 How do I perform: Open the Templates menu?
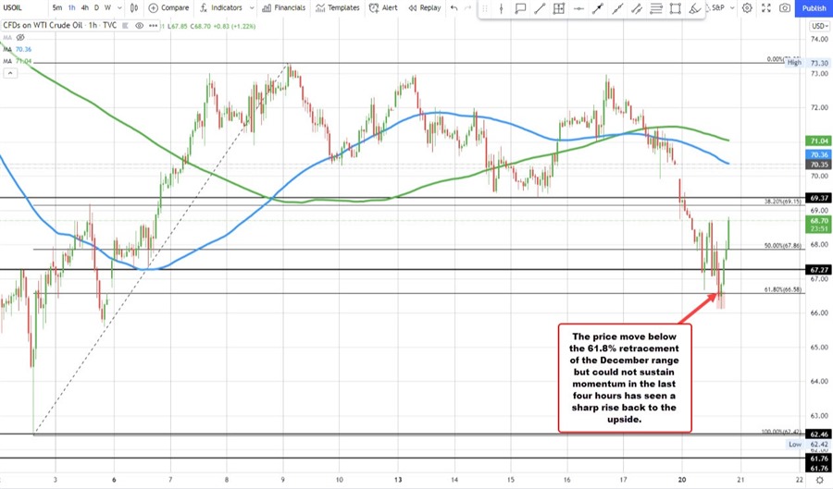tap(335, 8)
